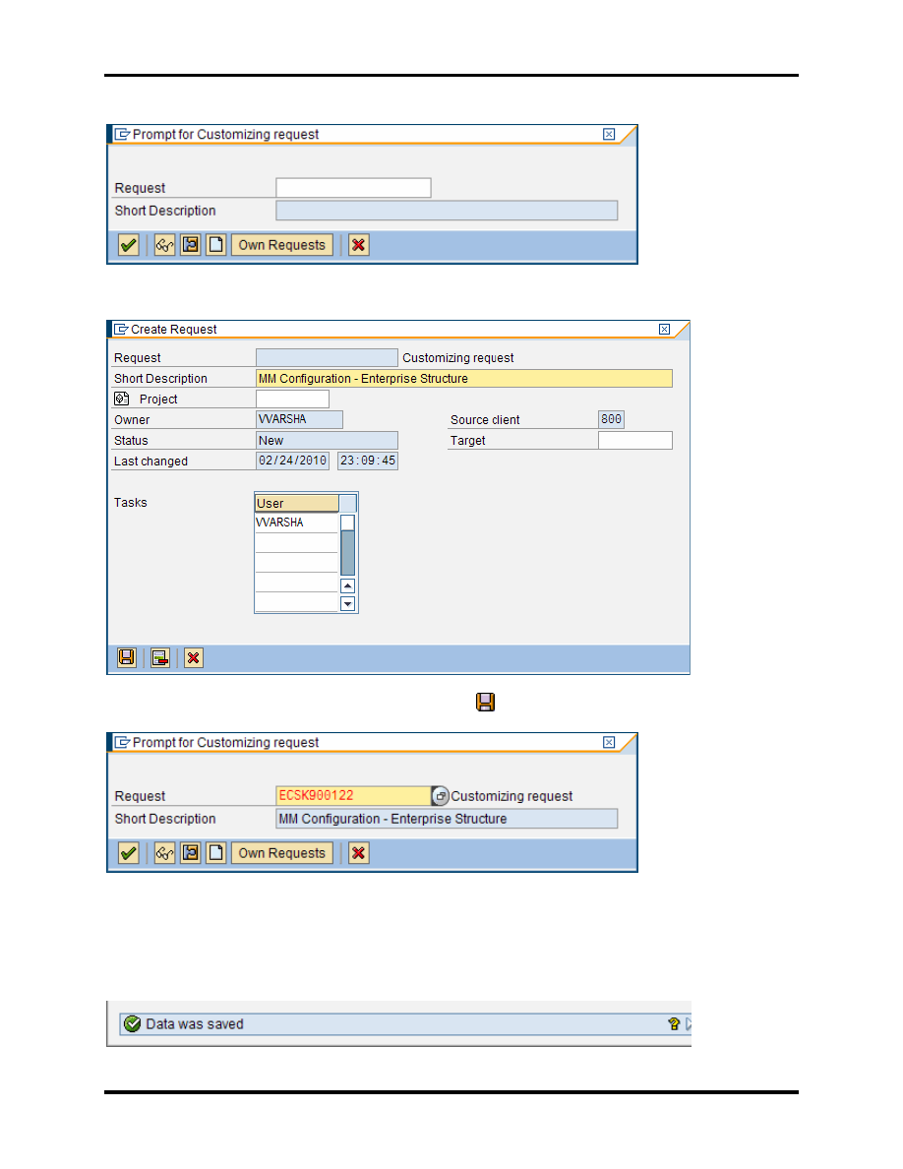The width and height of the screenshot is (903, 1169).
Task: Click the scroll up arrow in the Tasks table
Action: [347, 586]
